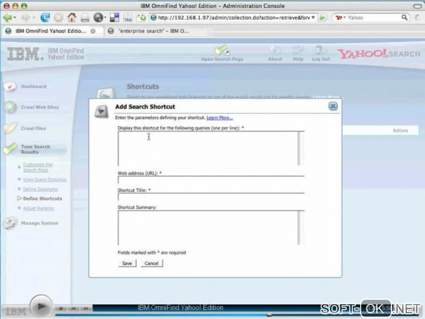Click the stop loading icon
Viewport: 425px width, 319px height.
point(58,18)
